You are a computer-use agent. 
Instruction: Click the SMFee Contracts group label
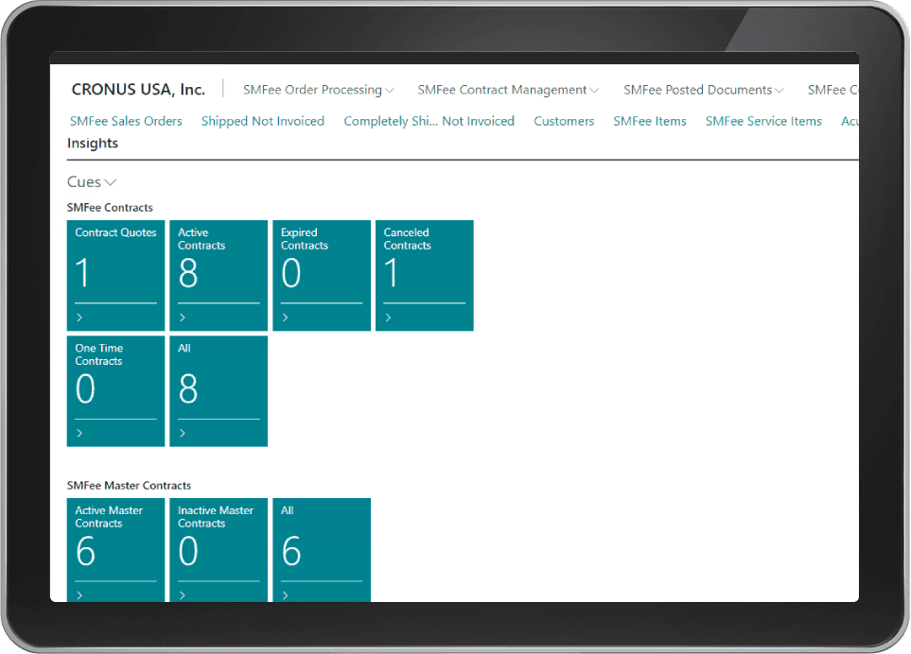(110, 208)
